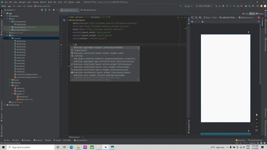
Task: Expand the Gradle Scripts node arrow
Action: click(5, 105)
